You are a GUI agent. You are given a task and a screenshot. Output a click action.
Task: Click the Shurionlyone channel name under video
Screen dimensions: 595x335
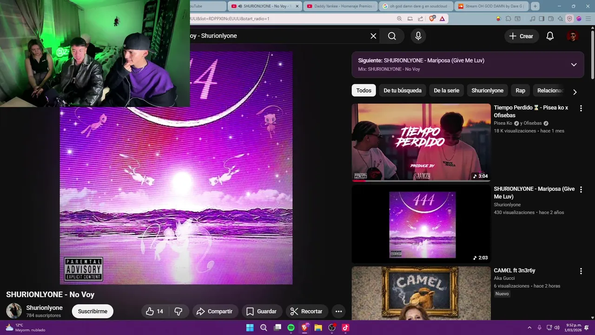click(x=44, y=308)
